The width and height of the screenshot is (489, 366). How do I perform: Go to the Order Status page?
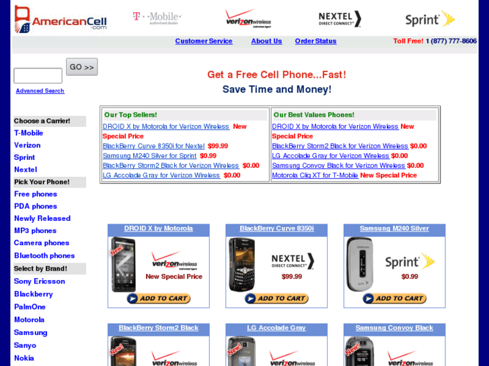pos(315,41)
